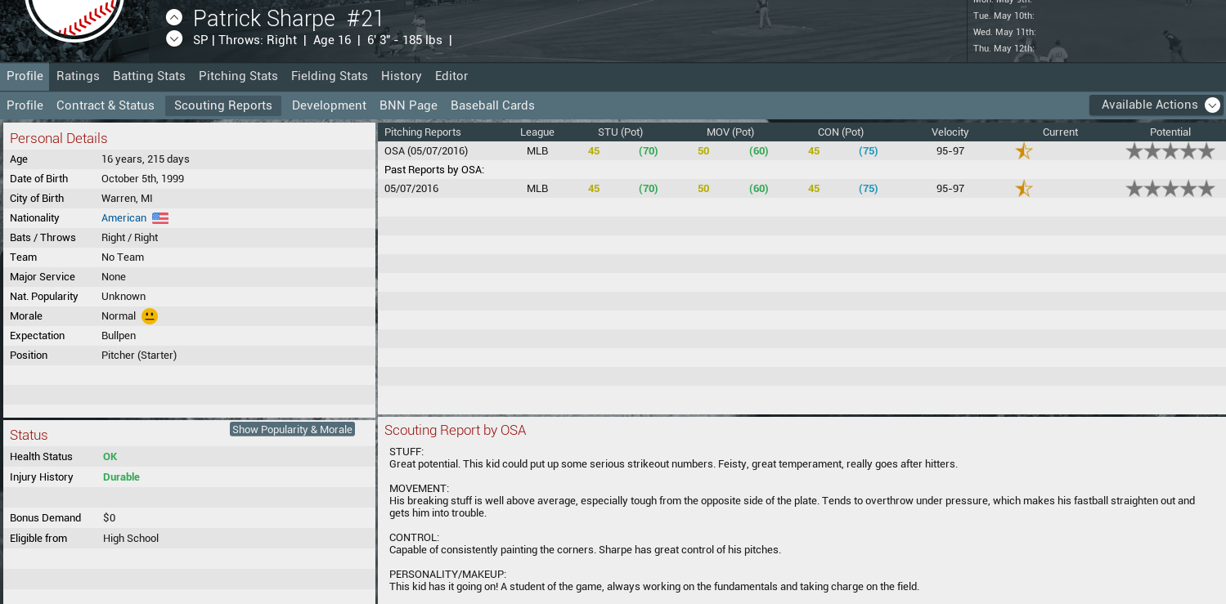Click the baseball team logo
This screenshot has height=604, width=1226.
point(74,16)
